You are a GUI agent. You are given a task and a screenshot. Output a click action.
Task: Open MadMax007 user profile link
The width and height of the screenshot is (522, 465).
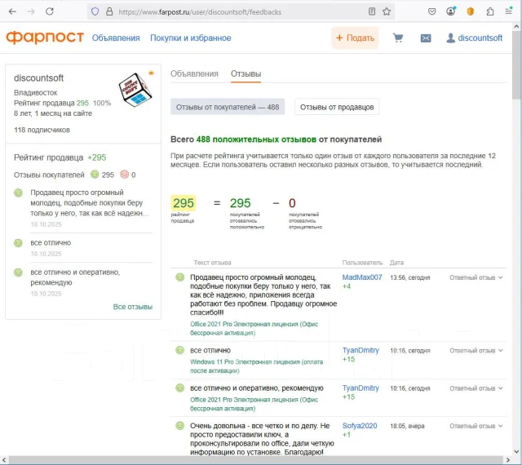(x=362, y=277)
